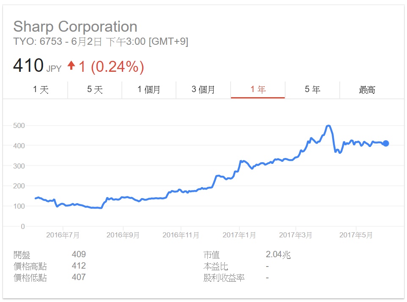This screenshot has height=302, width=407.
Task: Click the red up arrow icon
Action: pyautogui.click(x=71, y=65)
